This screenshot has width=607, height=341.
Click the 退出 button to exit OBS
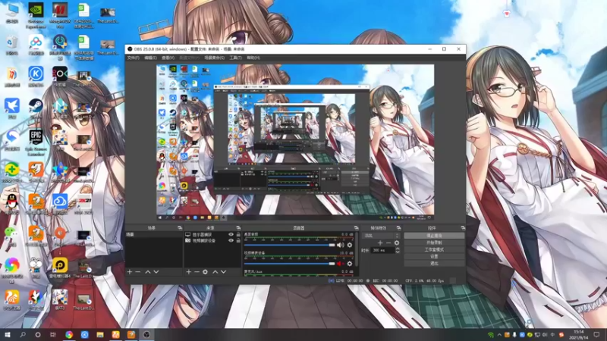pos(434,264)
